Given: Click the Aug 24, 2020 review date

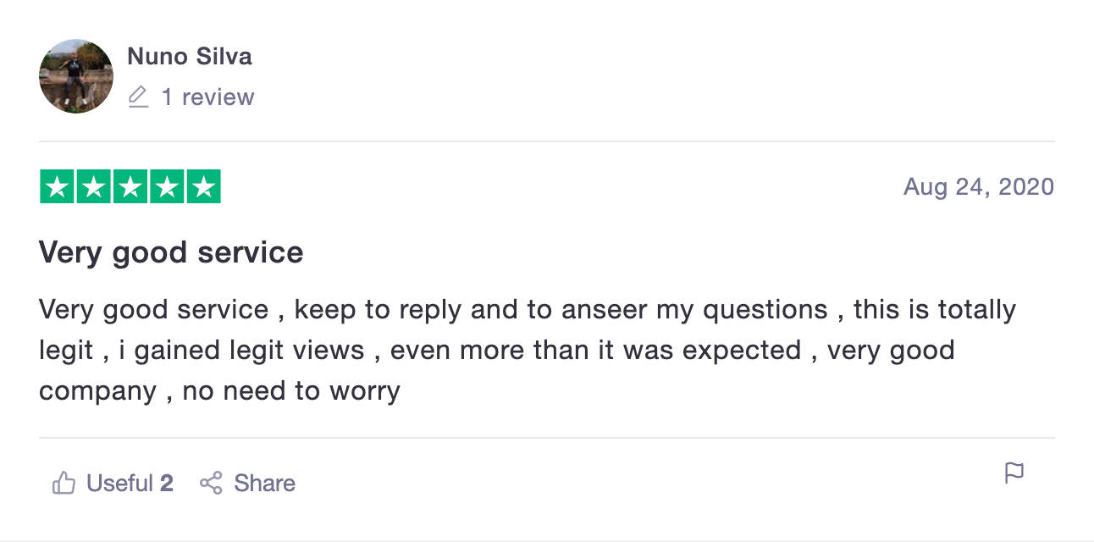Looking at the screenshot, I should (979, 186).
